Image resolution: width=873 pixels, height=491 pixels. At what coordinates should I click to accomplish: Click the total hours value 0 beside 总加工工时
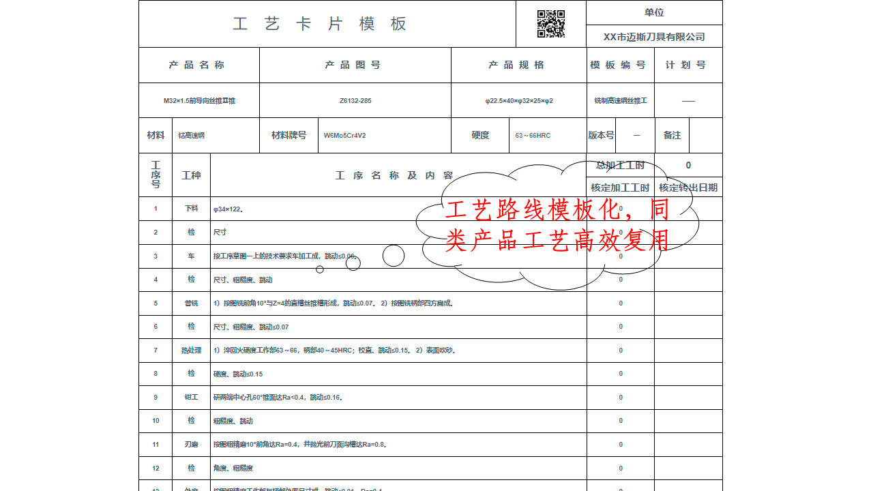688,165
